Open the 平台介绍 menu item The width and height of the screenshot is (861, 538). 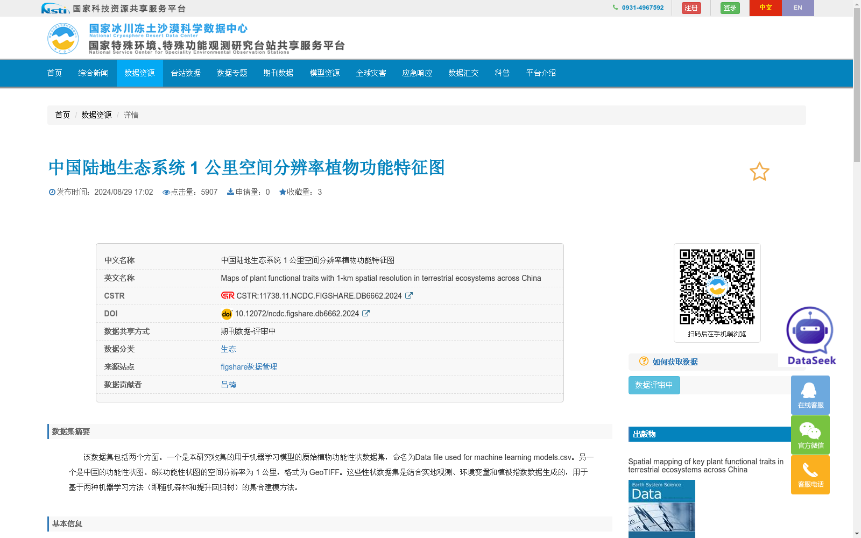tap(541, 73)
